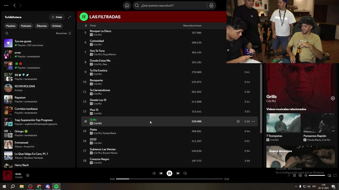Image resolution: width=339 pixels, height=190 pixels.
Task: Open the Tus me gusta playlist
Action: pos(38,43)
